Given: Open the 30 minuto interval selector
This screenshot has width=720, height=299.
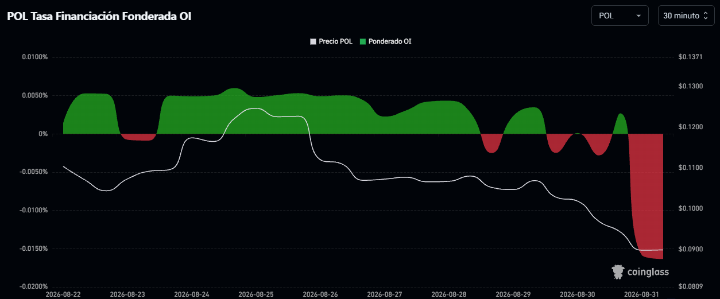Looking at the screenshot, I should click(686, 15).
